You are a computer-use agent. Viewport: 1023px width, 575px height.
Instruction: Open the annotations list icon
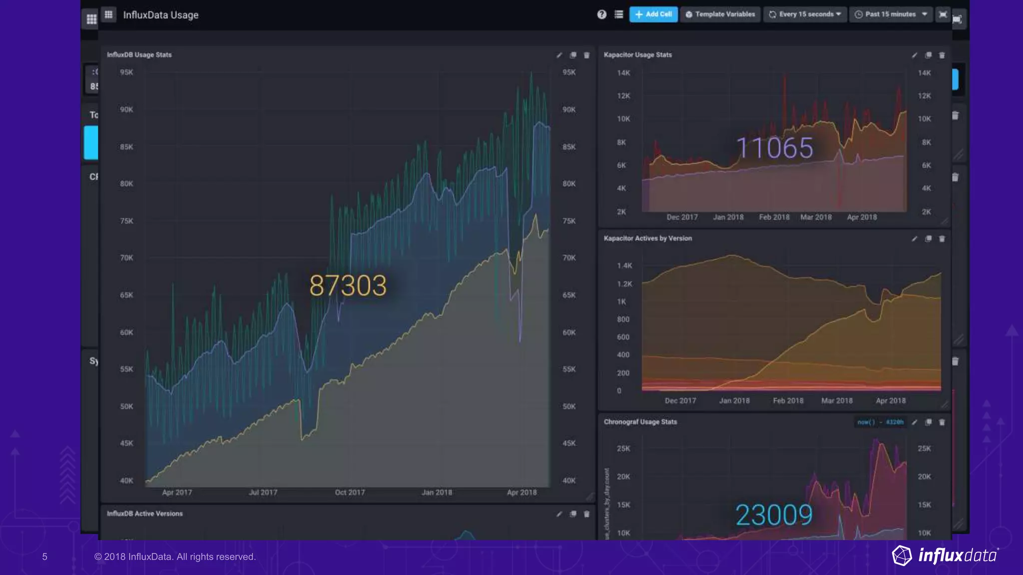pos(618,14)
